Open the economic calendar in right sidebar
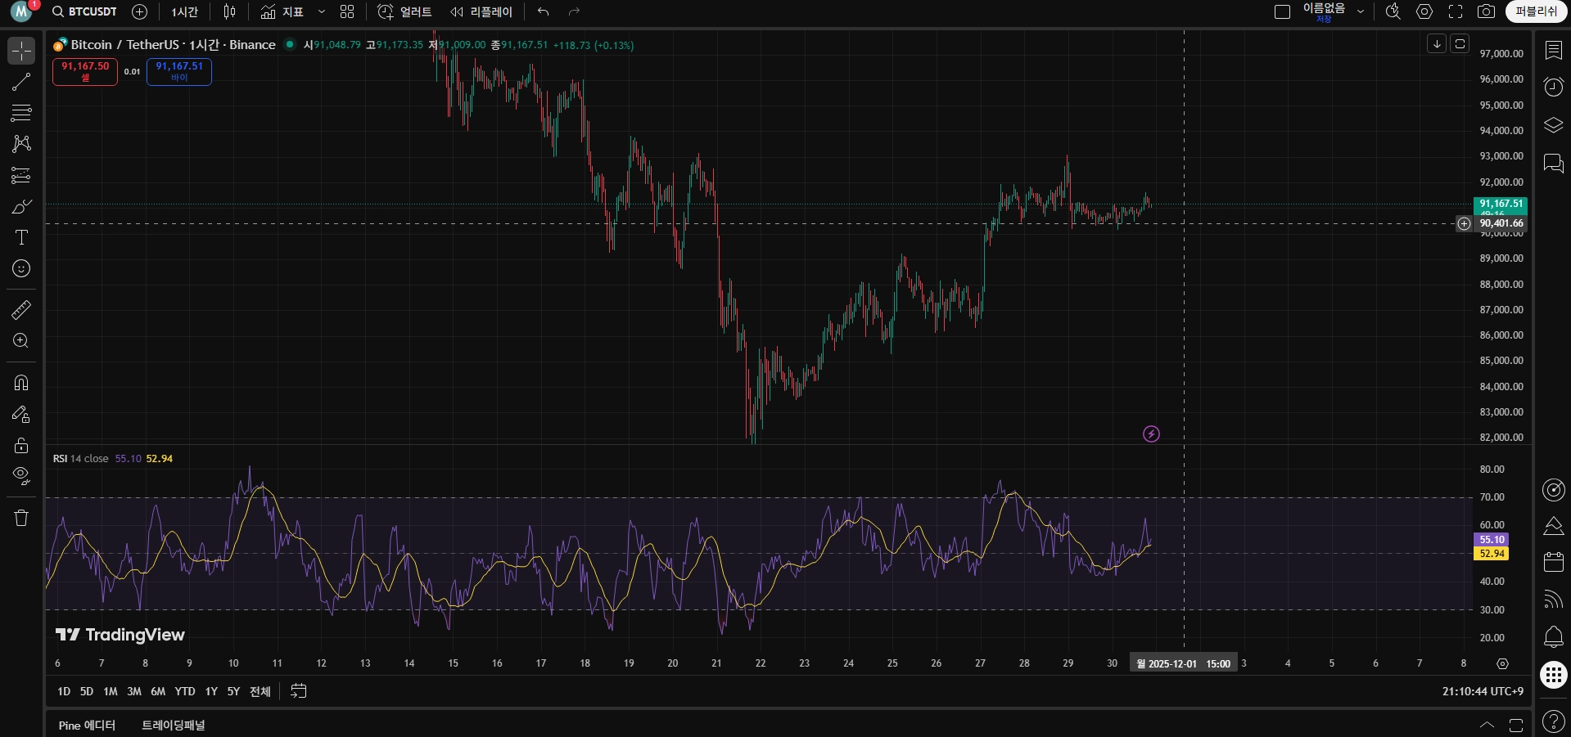 pyautogui.click(x=1553, y=562)
